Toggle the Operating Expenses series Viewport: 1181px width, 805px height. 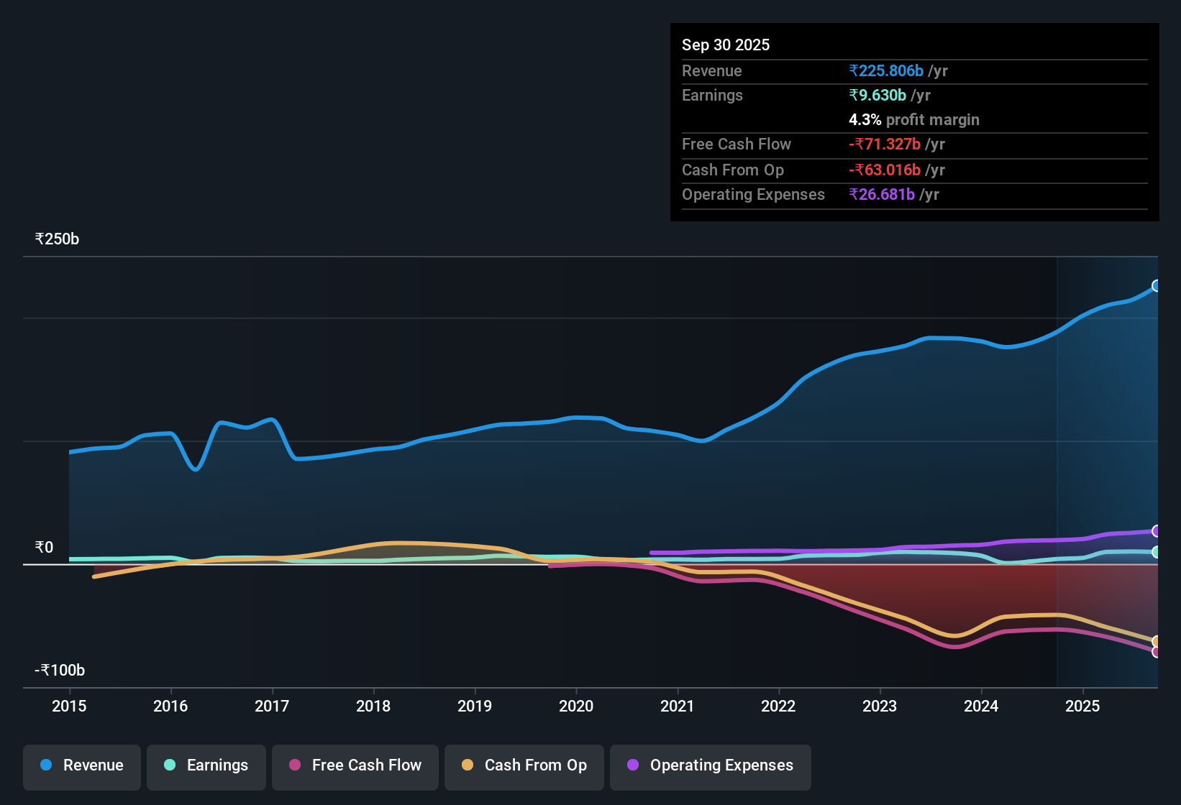tap(710, 765)
